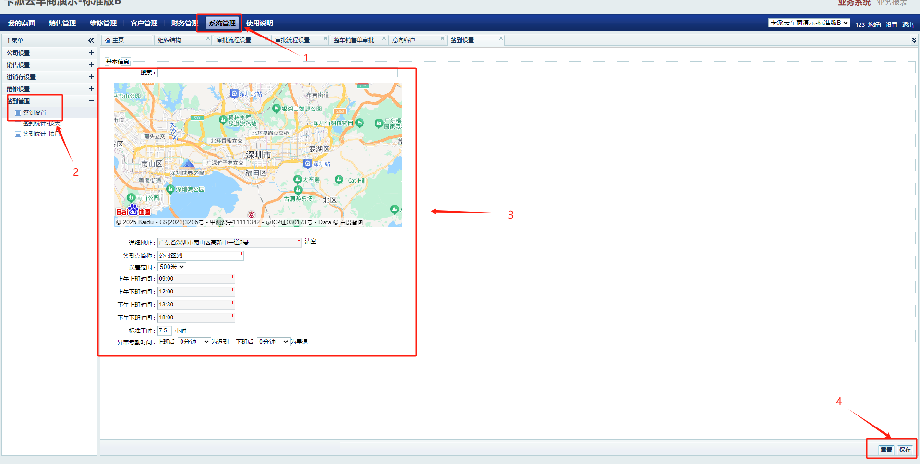Expand 销售设置 using its plus icon
Viewport: 920px width, 464px height.
(91, 65)
